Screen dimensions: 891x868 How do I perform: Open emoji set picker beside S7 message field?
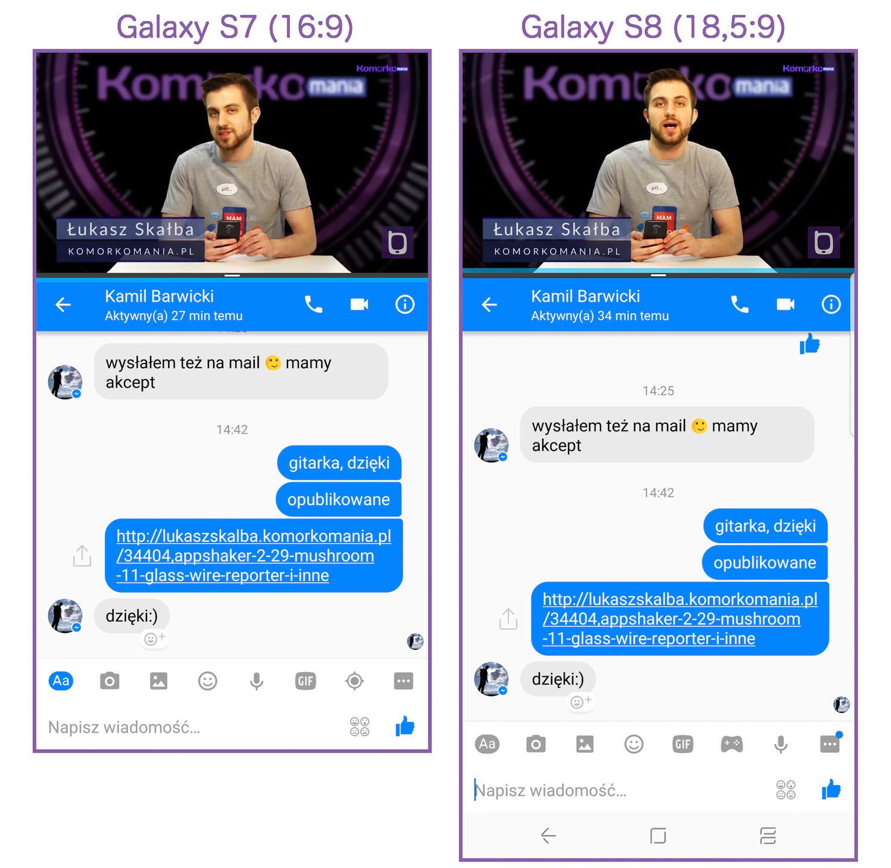[360, 727]
